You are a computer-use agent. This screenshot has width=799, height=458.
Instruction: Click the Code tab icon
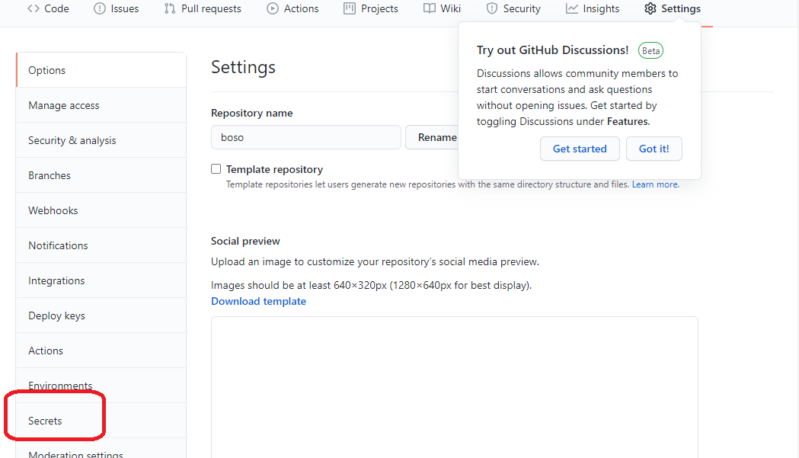(x=34, y=9)
